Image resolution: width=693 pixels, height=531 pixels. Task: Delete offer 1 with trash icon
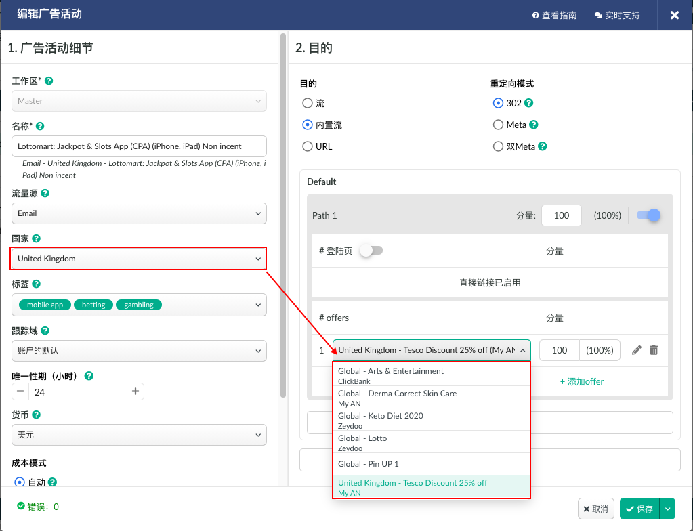point(654,350)
